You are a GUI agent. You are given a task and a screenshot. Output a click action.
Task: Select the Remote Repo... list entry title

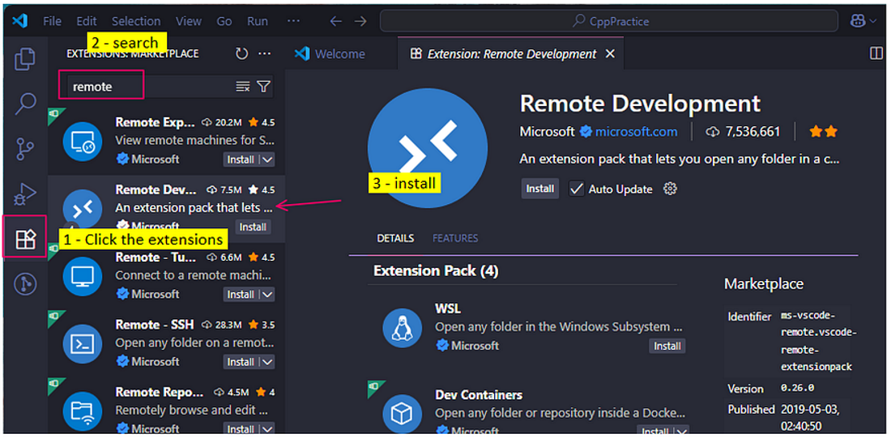point(160,392)
